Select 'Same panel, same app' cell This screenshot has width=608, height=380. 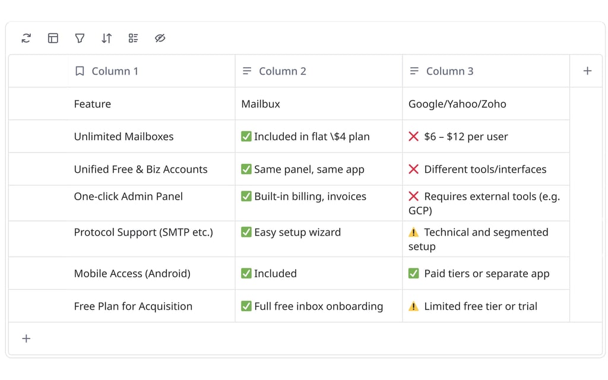click(x=319, y=169)
